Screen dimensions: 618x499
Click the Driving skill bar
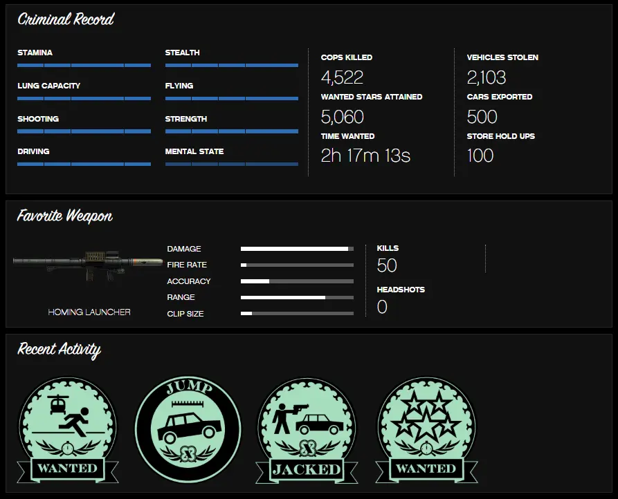click(84, 164)
